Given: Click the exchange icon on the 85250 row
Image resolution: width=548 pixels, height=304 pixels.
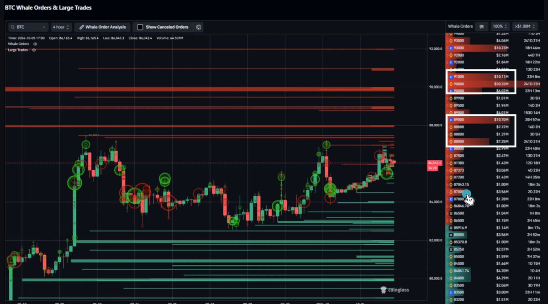Looking at the screenshot, I should pos(451,249).
